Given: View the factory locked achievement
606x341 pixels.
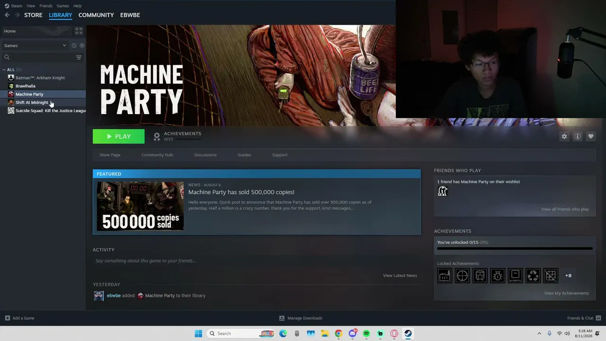Looking at the screenshot, I should 445,275.
